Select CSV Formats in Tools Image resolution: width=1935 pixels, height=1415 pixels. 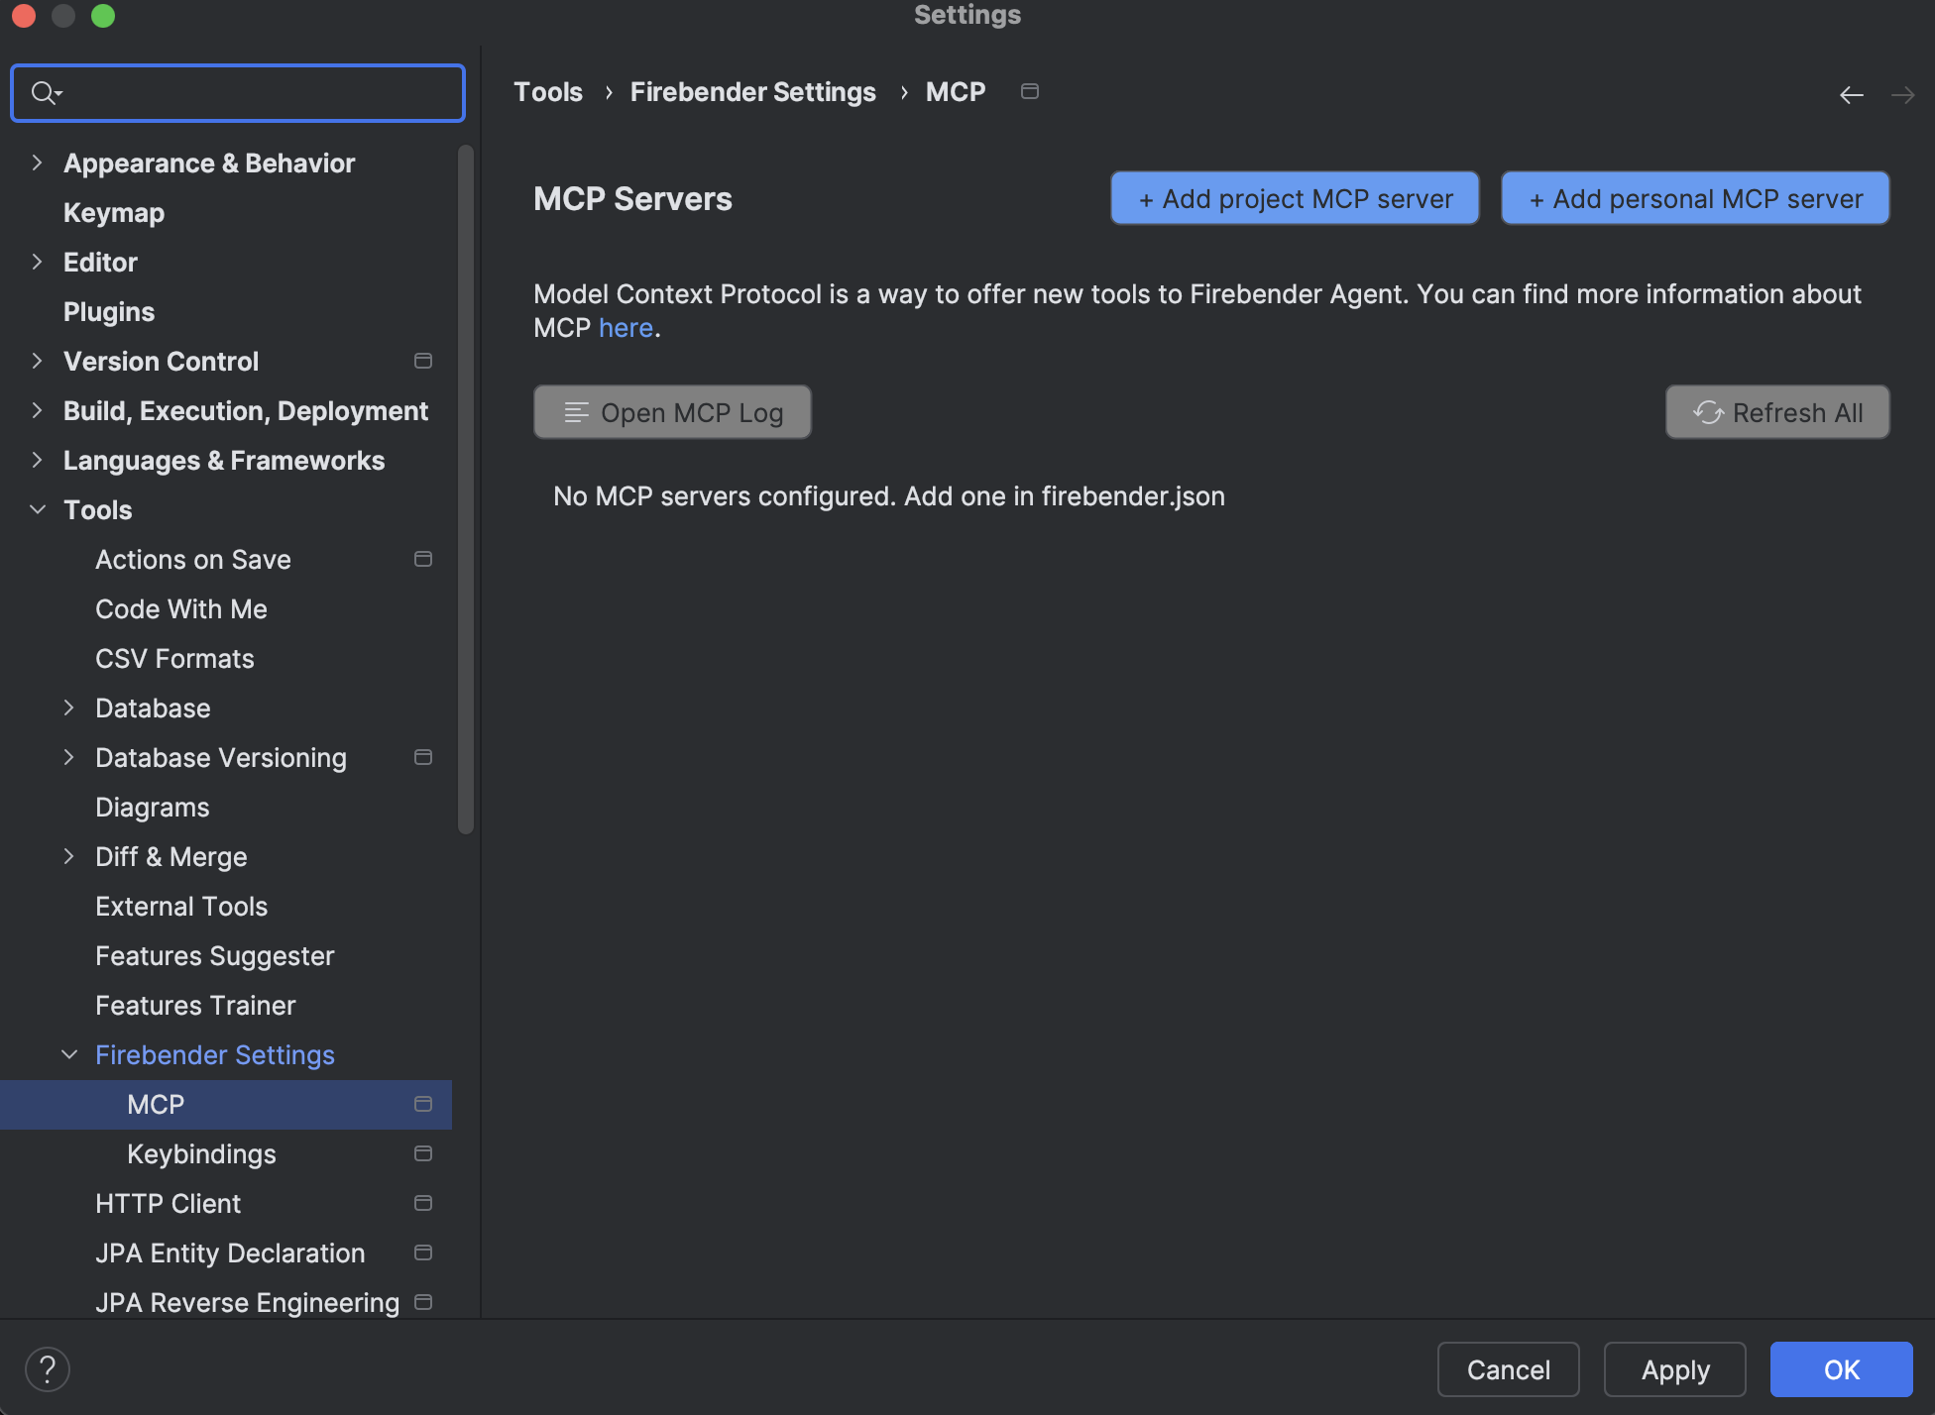coord(174,659)
